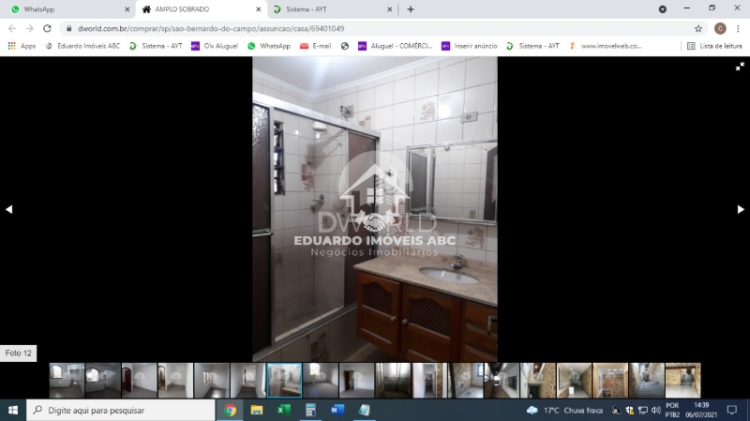The image size is (750, 421).
Task: Open Word from the taskbar
Action: pos(337,410)
